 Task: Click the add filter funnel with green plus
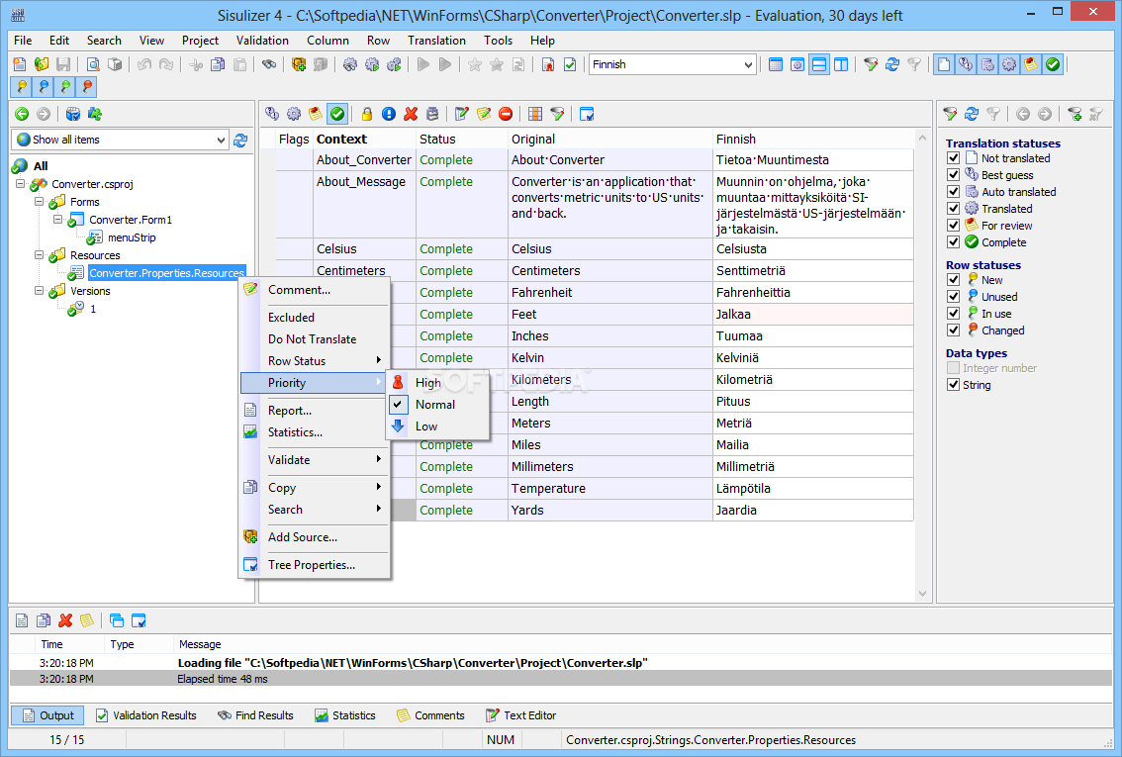(x=1075, y=114)
